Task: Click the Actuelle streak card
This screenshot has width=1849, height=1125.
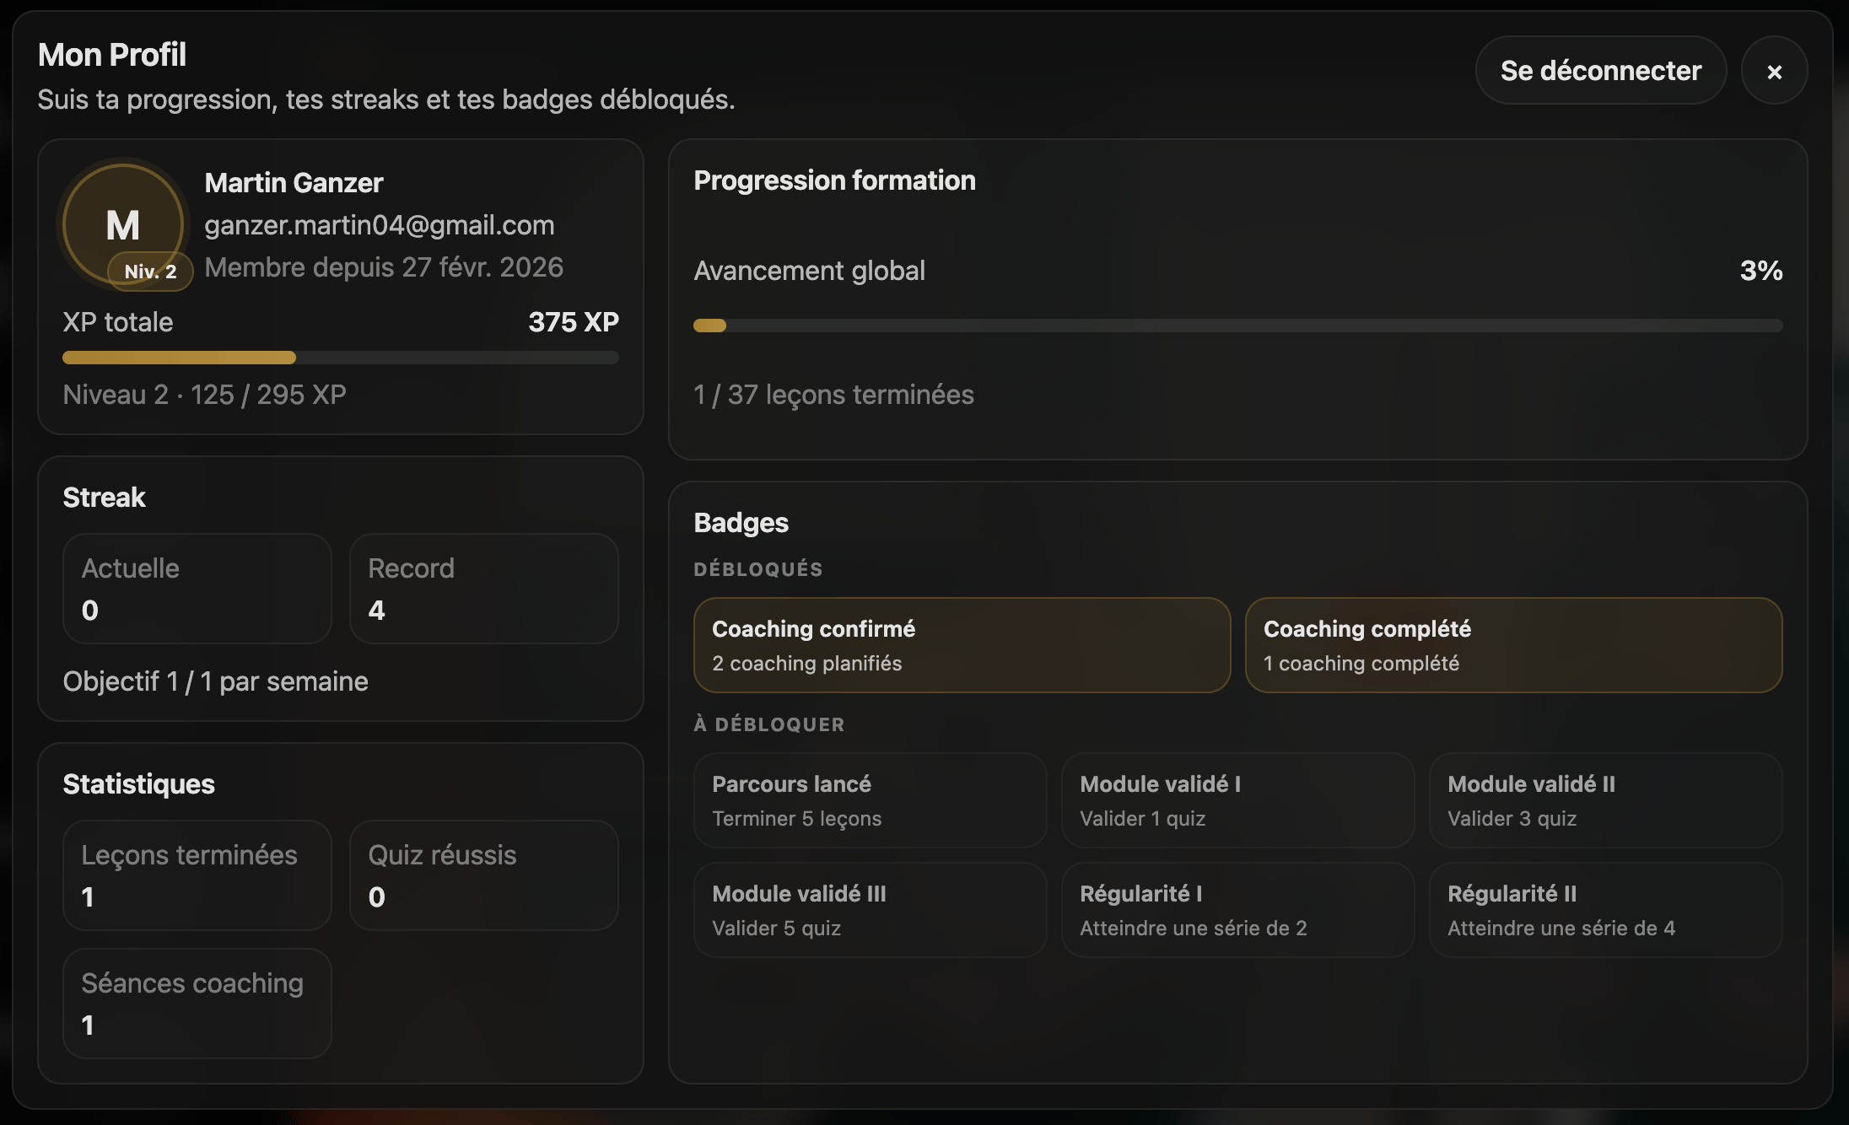Action: point(197,589)
